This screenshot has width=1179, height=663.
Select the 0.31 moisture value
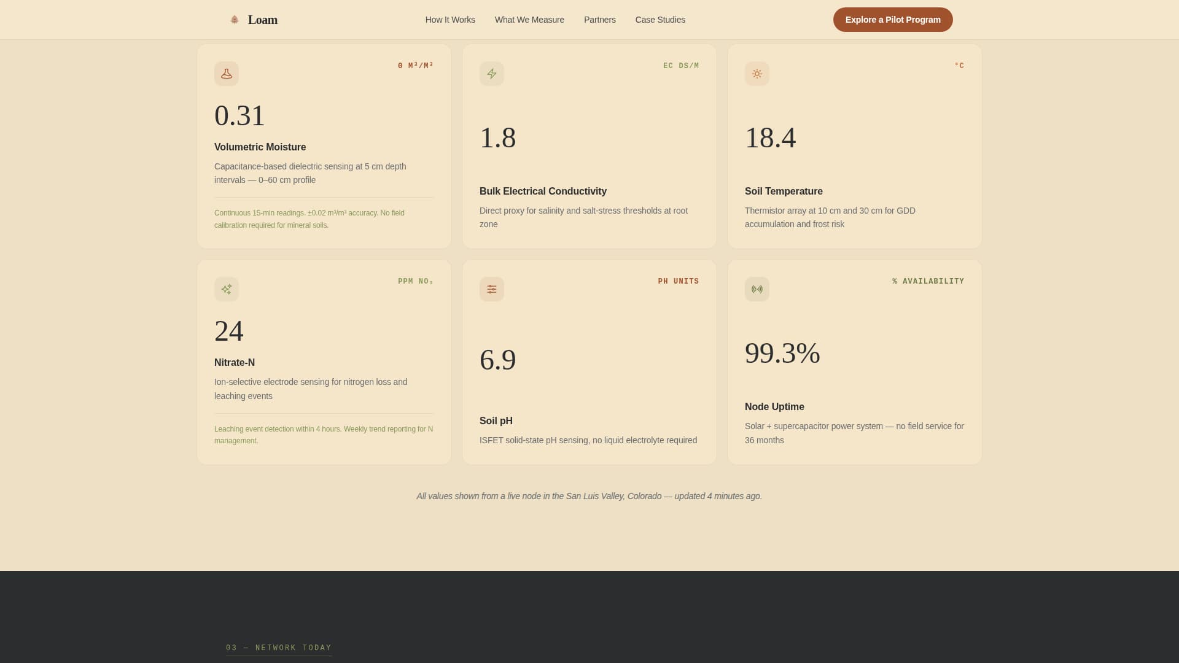click(239, 115)
